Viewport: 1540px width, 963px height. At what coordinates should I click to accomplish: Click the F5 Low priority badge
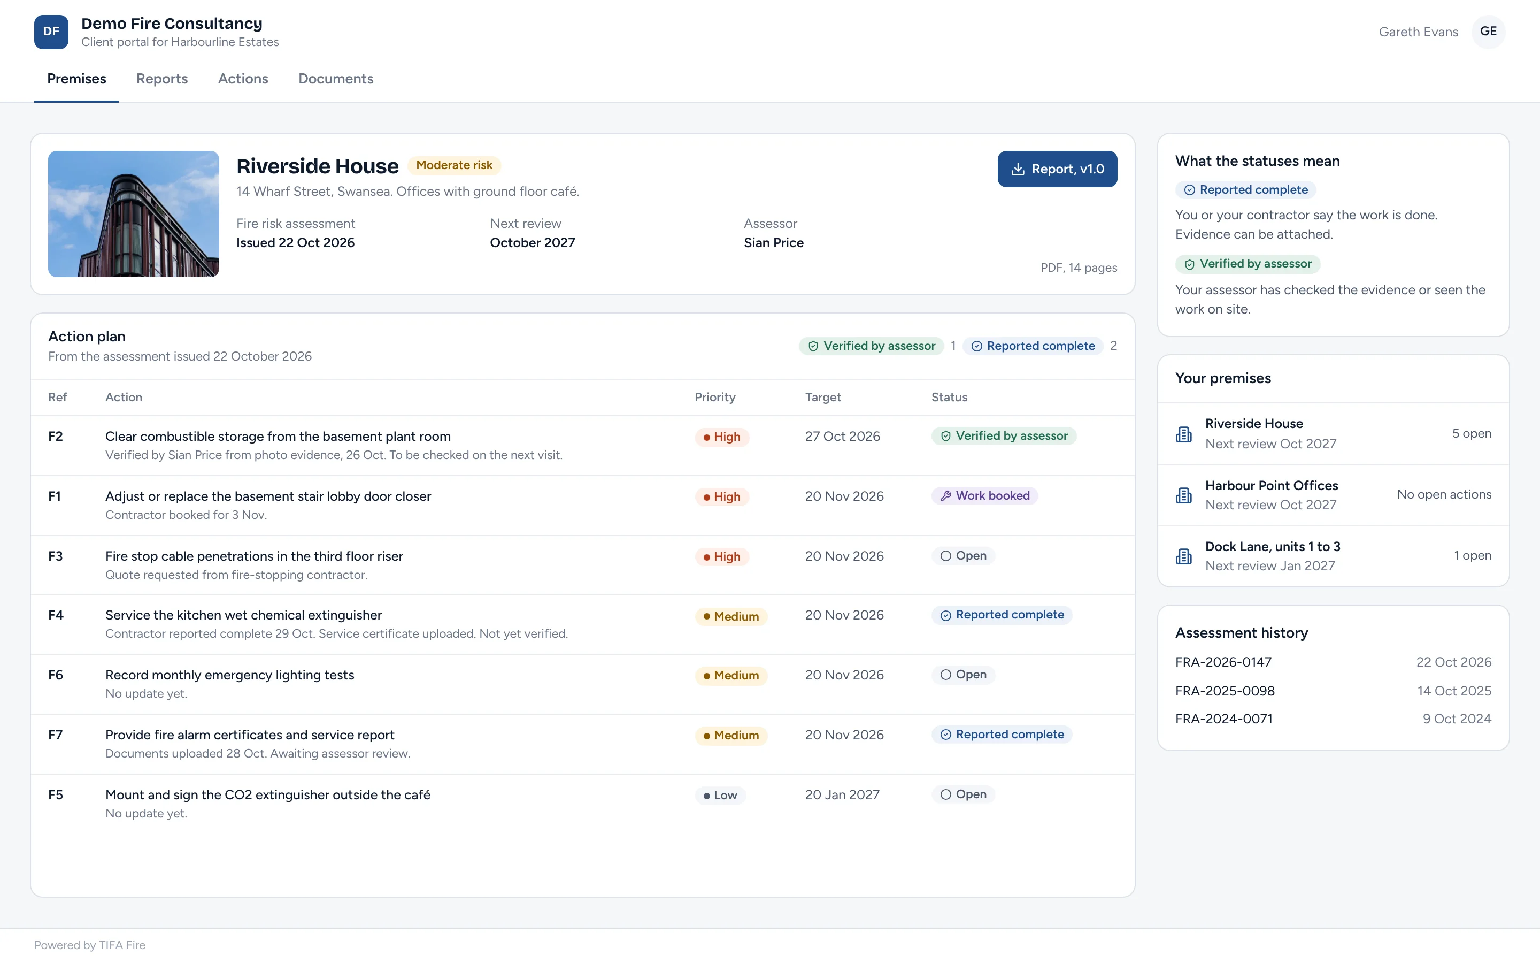click(x=720, y=796)
